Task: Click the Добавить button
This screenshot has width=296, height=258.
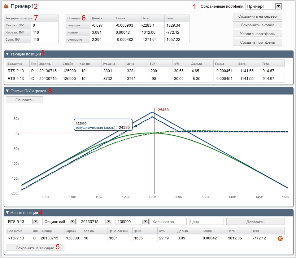Action: pos(255,222)
